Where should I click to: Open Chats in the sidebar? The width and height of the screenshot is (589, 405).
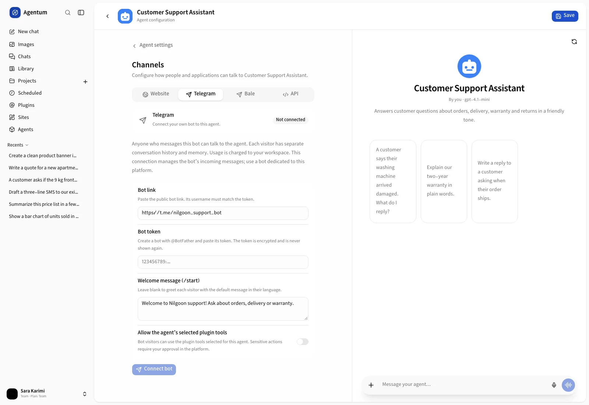coord(47,56)
